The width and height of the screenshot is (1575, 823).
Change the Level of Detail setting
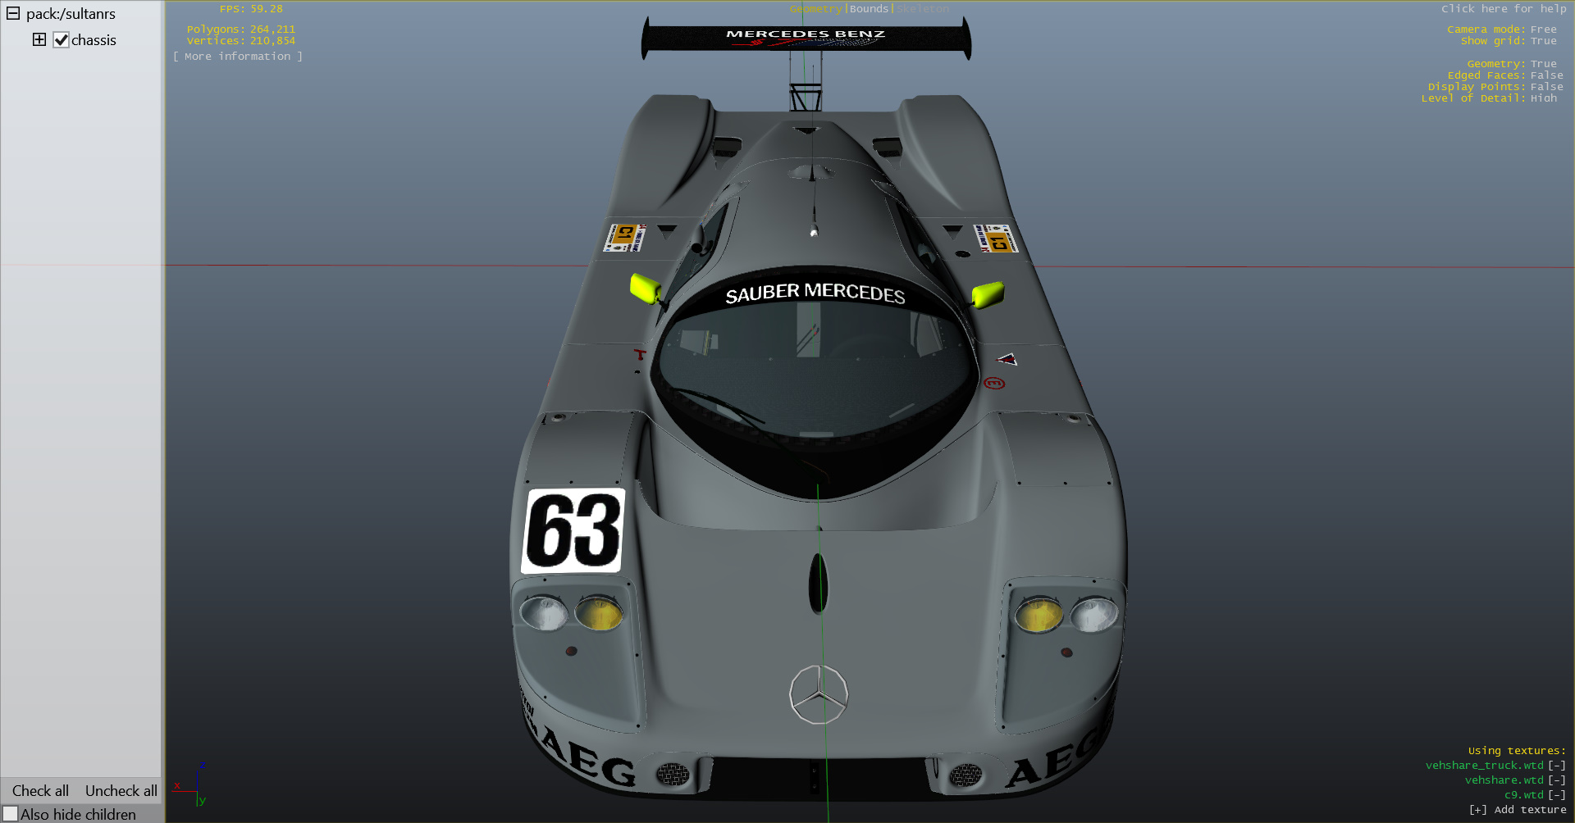click(x=1488, y=98)
